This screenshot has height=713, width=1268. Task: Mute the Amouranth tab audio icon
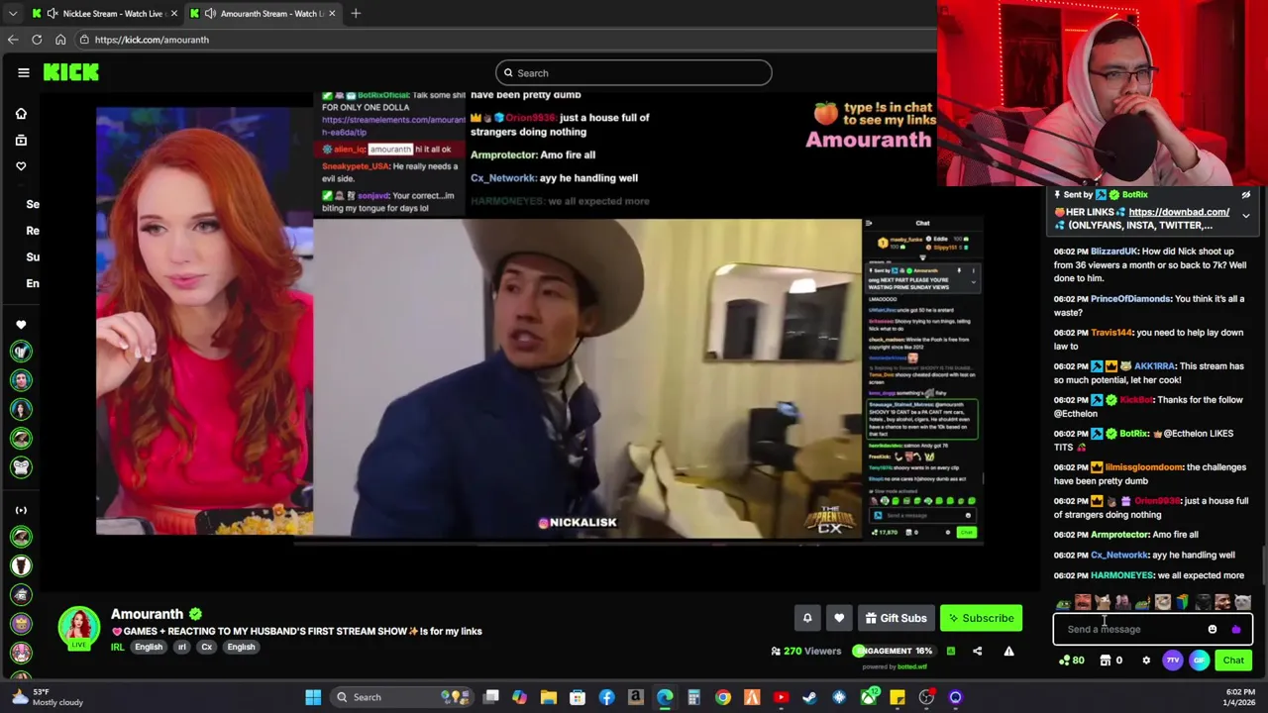point(210,13)
